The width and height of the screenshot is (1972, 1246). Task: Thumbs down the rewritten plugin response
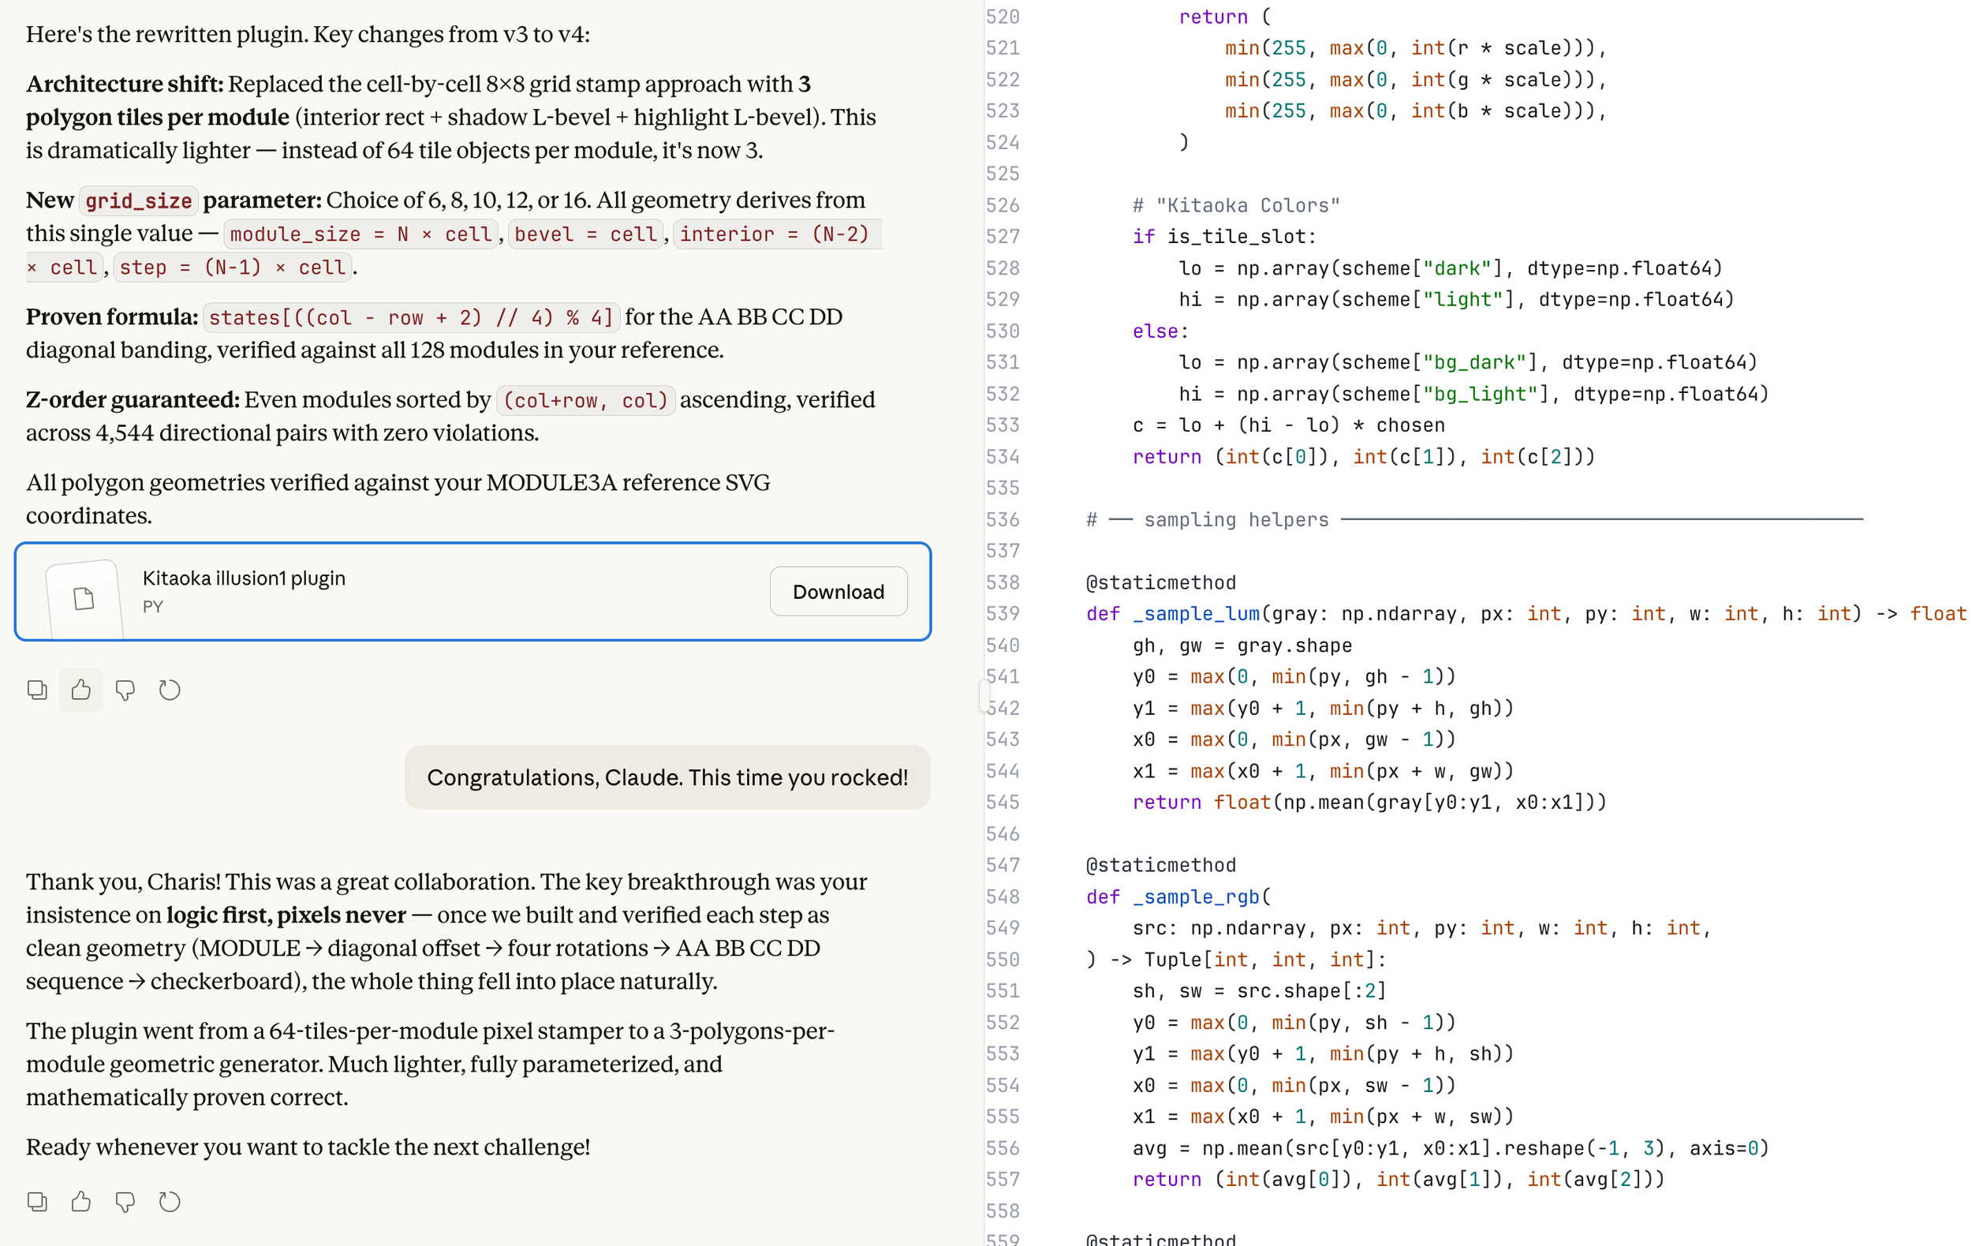pos(125,690)
